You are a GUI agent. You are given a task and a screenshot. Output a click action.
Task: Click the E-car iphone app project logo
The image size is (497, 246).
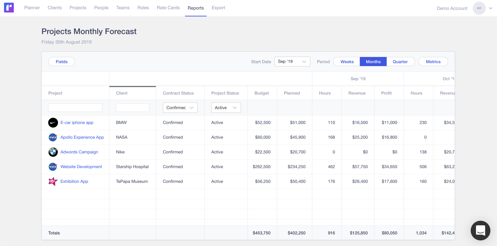click(x=53, y=123)
